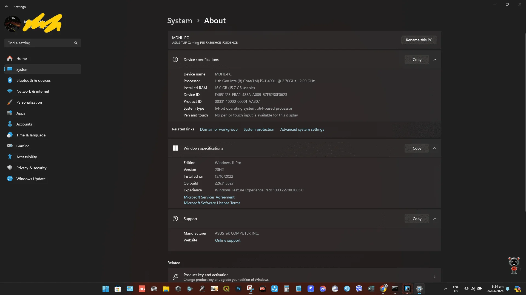Open the taskbar clock and date
Screen dimensions: 526x295
click(495, 289)
